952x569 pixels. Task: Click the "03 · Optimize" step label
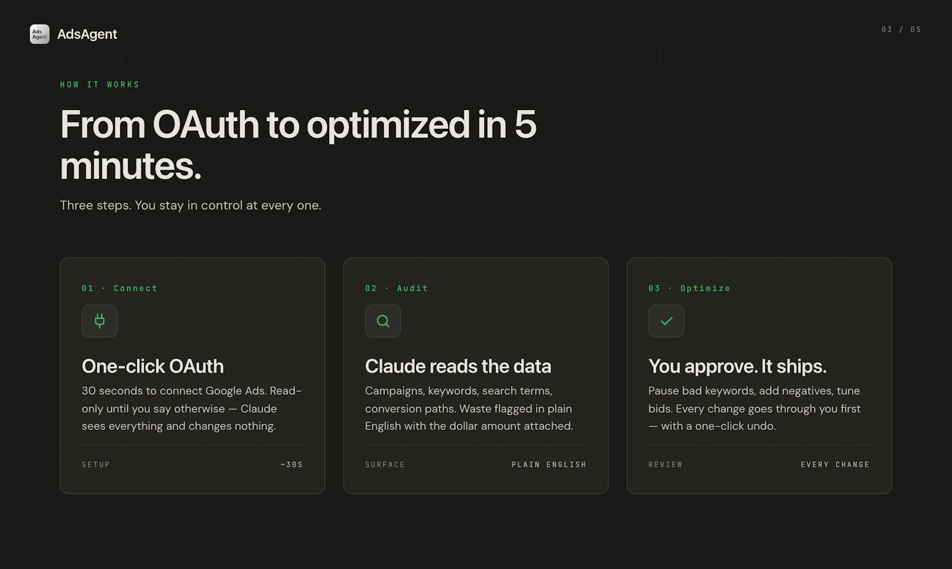click(688, 288)
